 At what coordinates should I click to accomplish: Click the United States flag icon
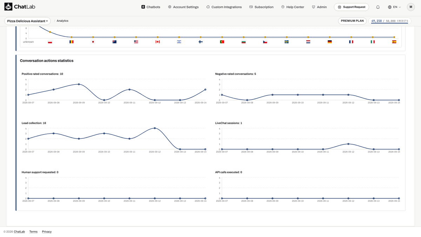coord(136,42)
